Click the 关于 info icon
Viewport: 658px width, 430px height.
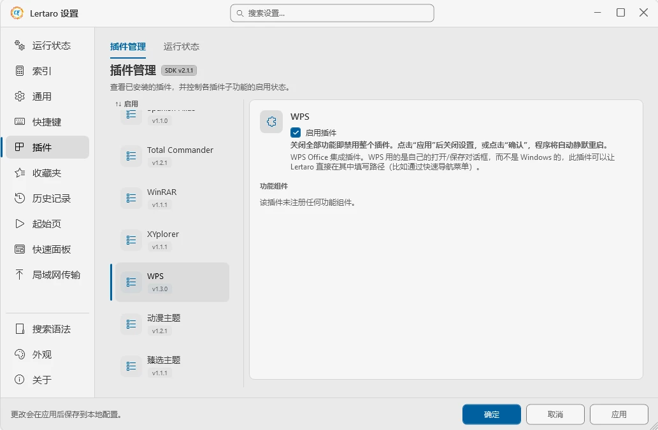[x=19, y=380]
